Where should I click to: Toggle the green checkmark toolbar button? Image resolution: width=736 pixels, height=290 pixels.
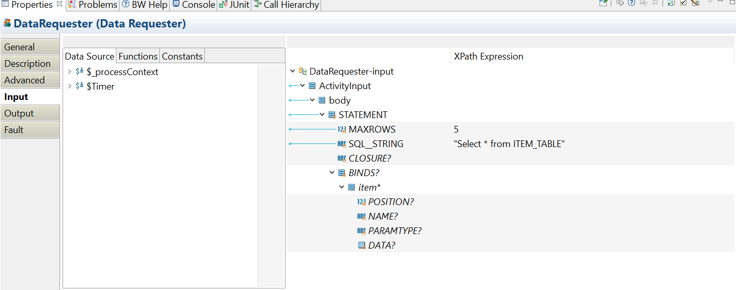pyautogui.click(x=671, y=3)
